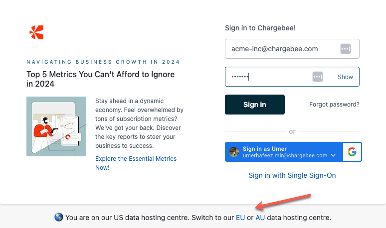Toggle Show password visibility
Screen dimensions: 386x228
(345, 77)
